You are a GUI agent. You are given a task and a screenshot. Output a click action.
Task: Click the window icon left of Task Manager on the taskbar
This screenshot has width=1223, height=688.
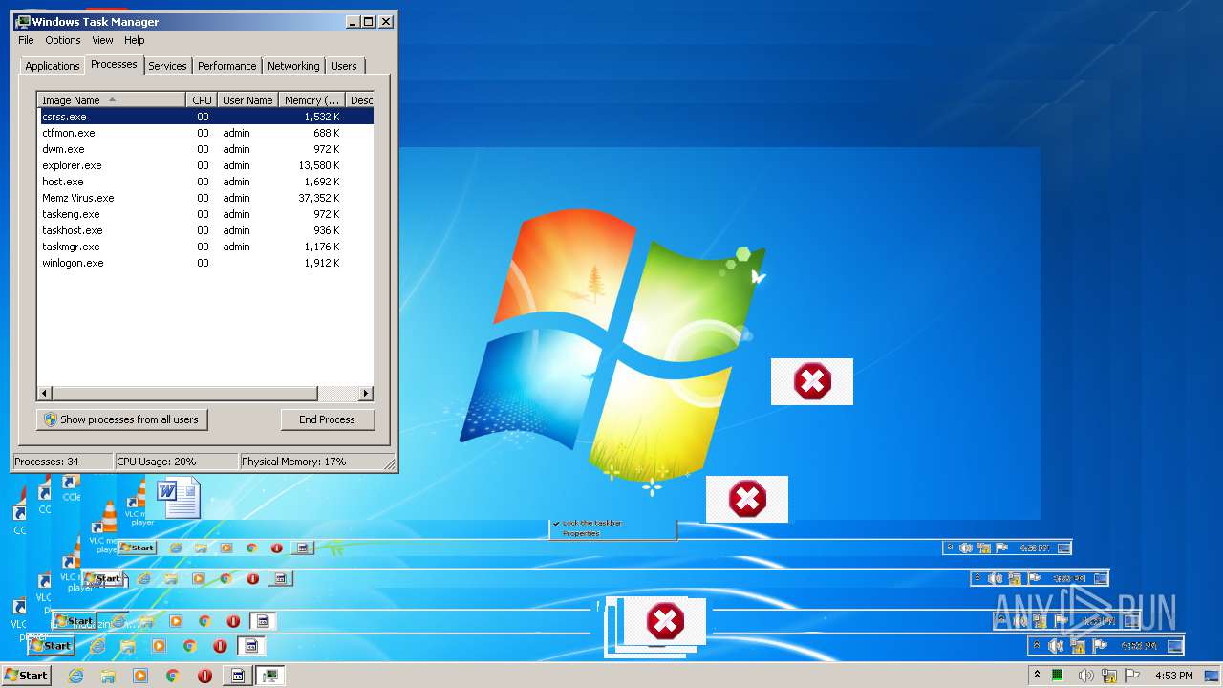point(238,676)
